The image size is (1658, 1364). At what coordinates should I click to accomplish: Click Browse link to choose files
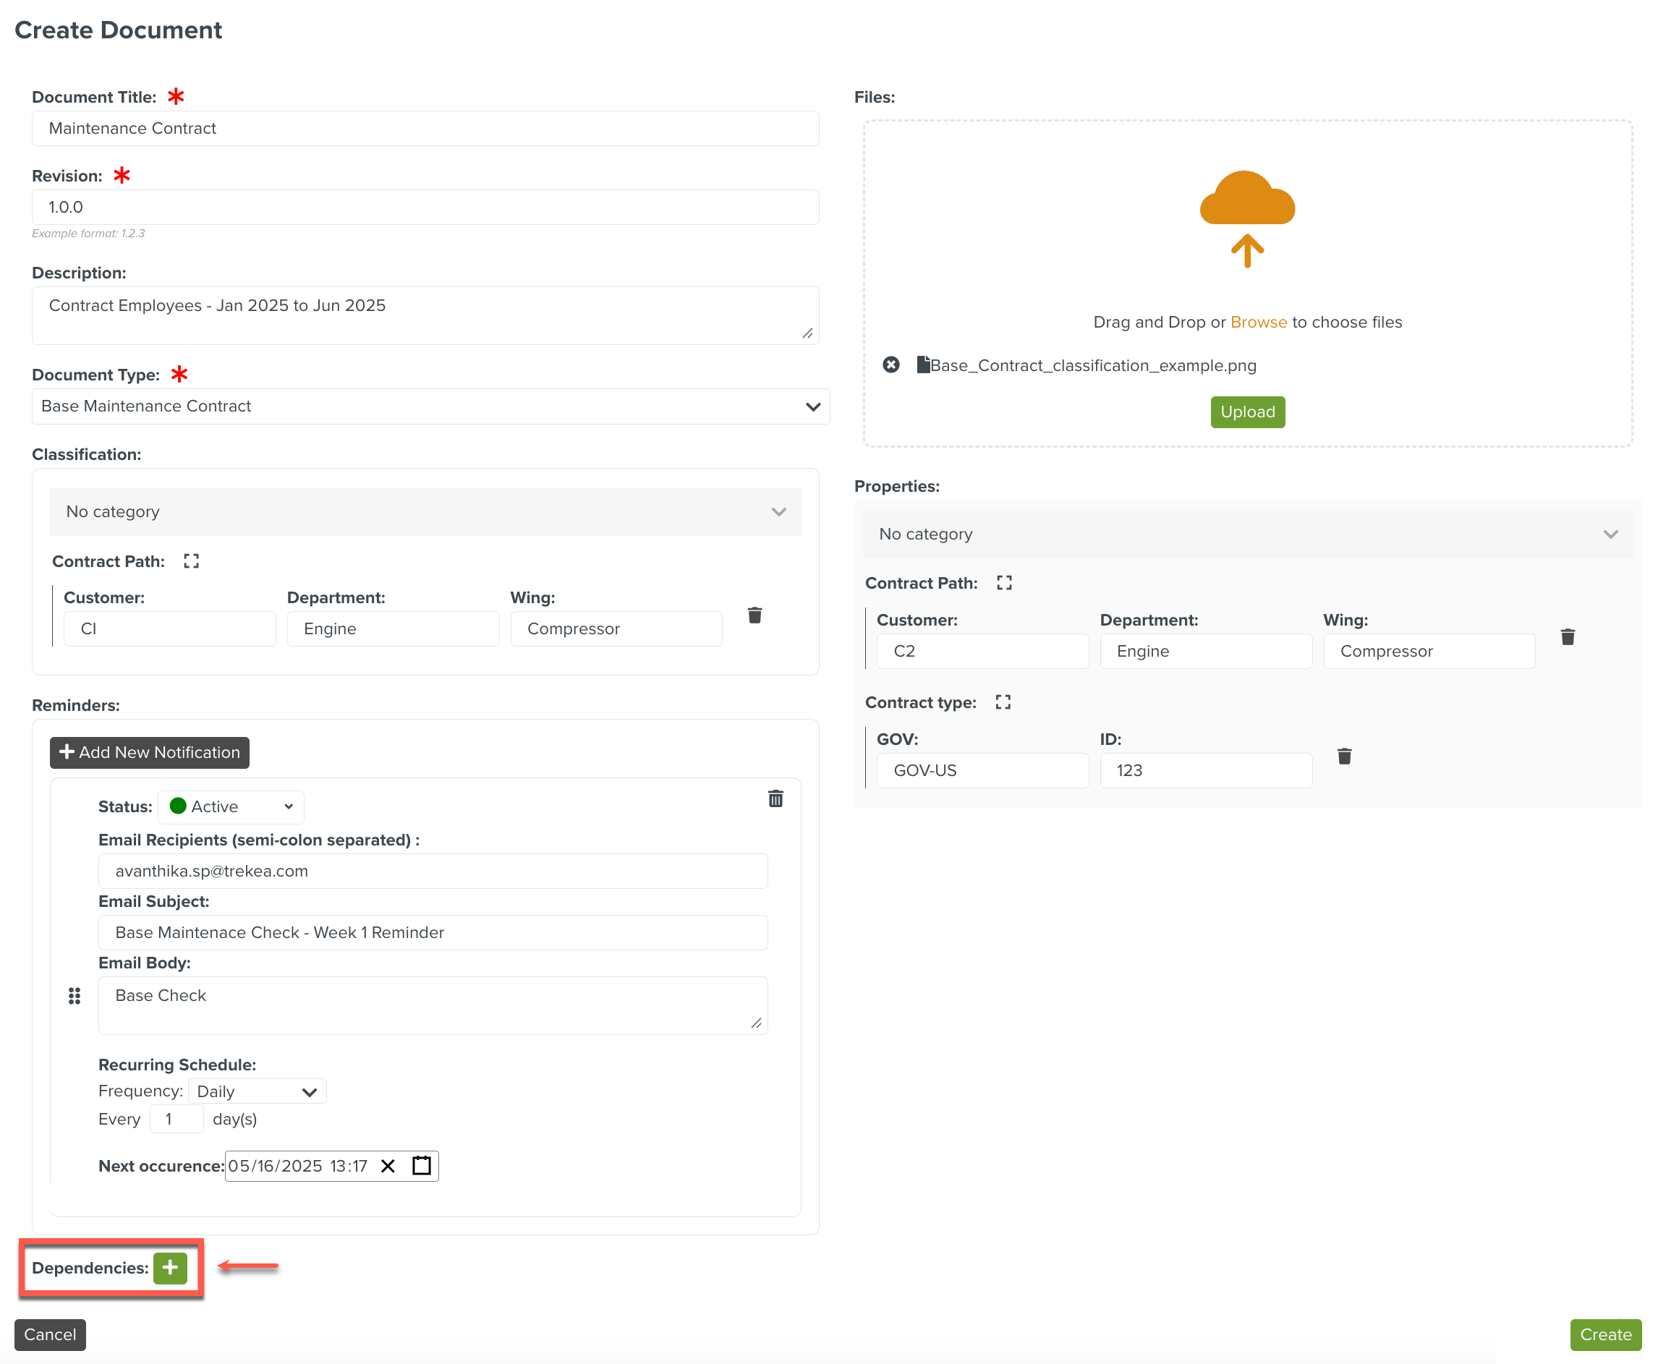click(x=1257, y=322)
